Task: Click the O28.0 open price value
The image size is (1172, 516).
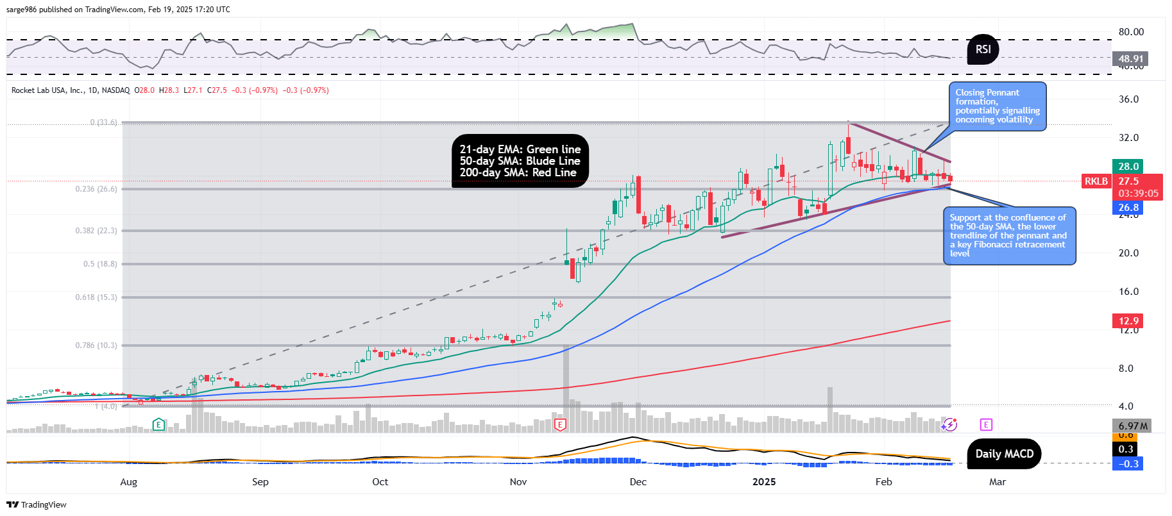Action: pyautogui.click(x=144, y=90)
